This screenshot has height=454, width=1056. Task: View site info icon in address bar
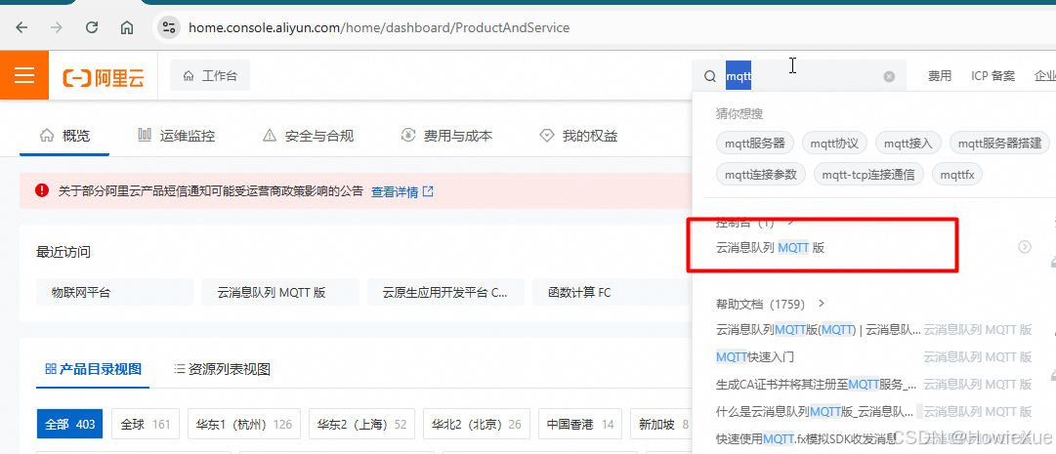point(169,27)
